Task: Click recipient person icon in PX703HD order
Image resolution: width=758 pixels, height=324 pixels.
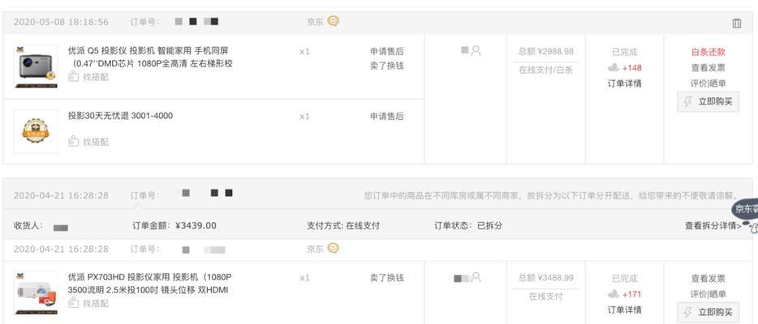Action: pyautogui.click(x=476, y=277)
